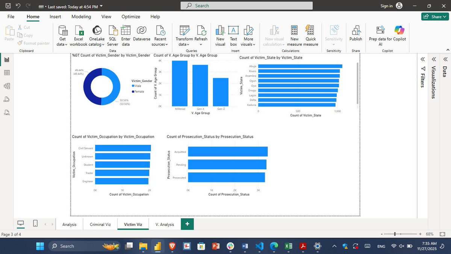Expand the collapsed Data pane
The image size is (451, 254).
[445, 59]
